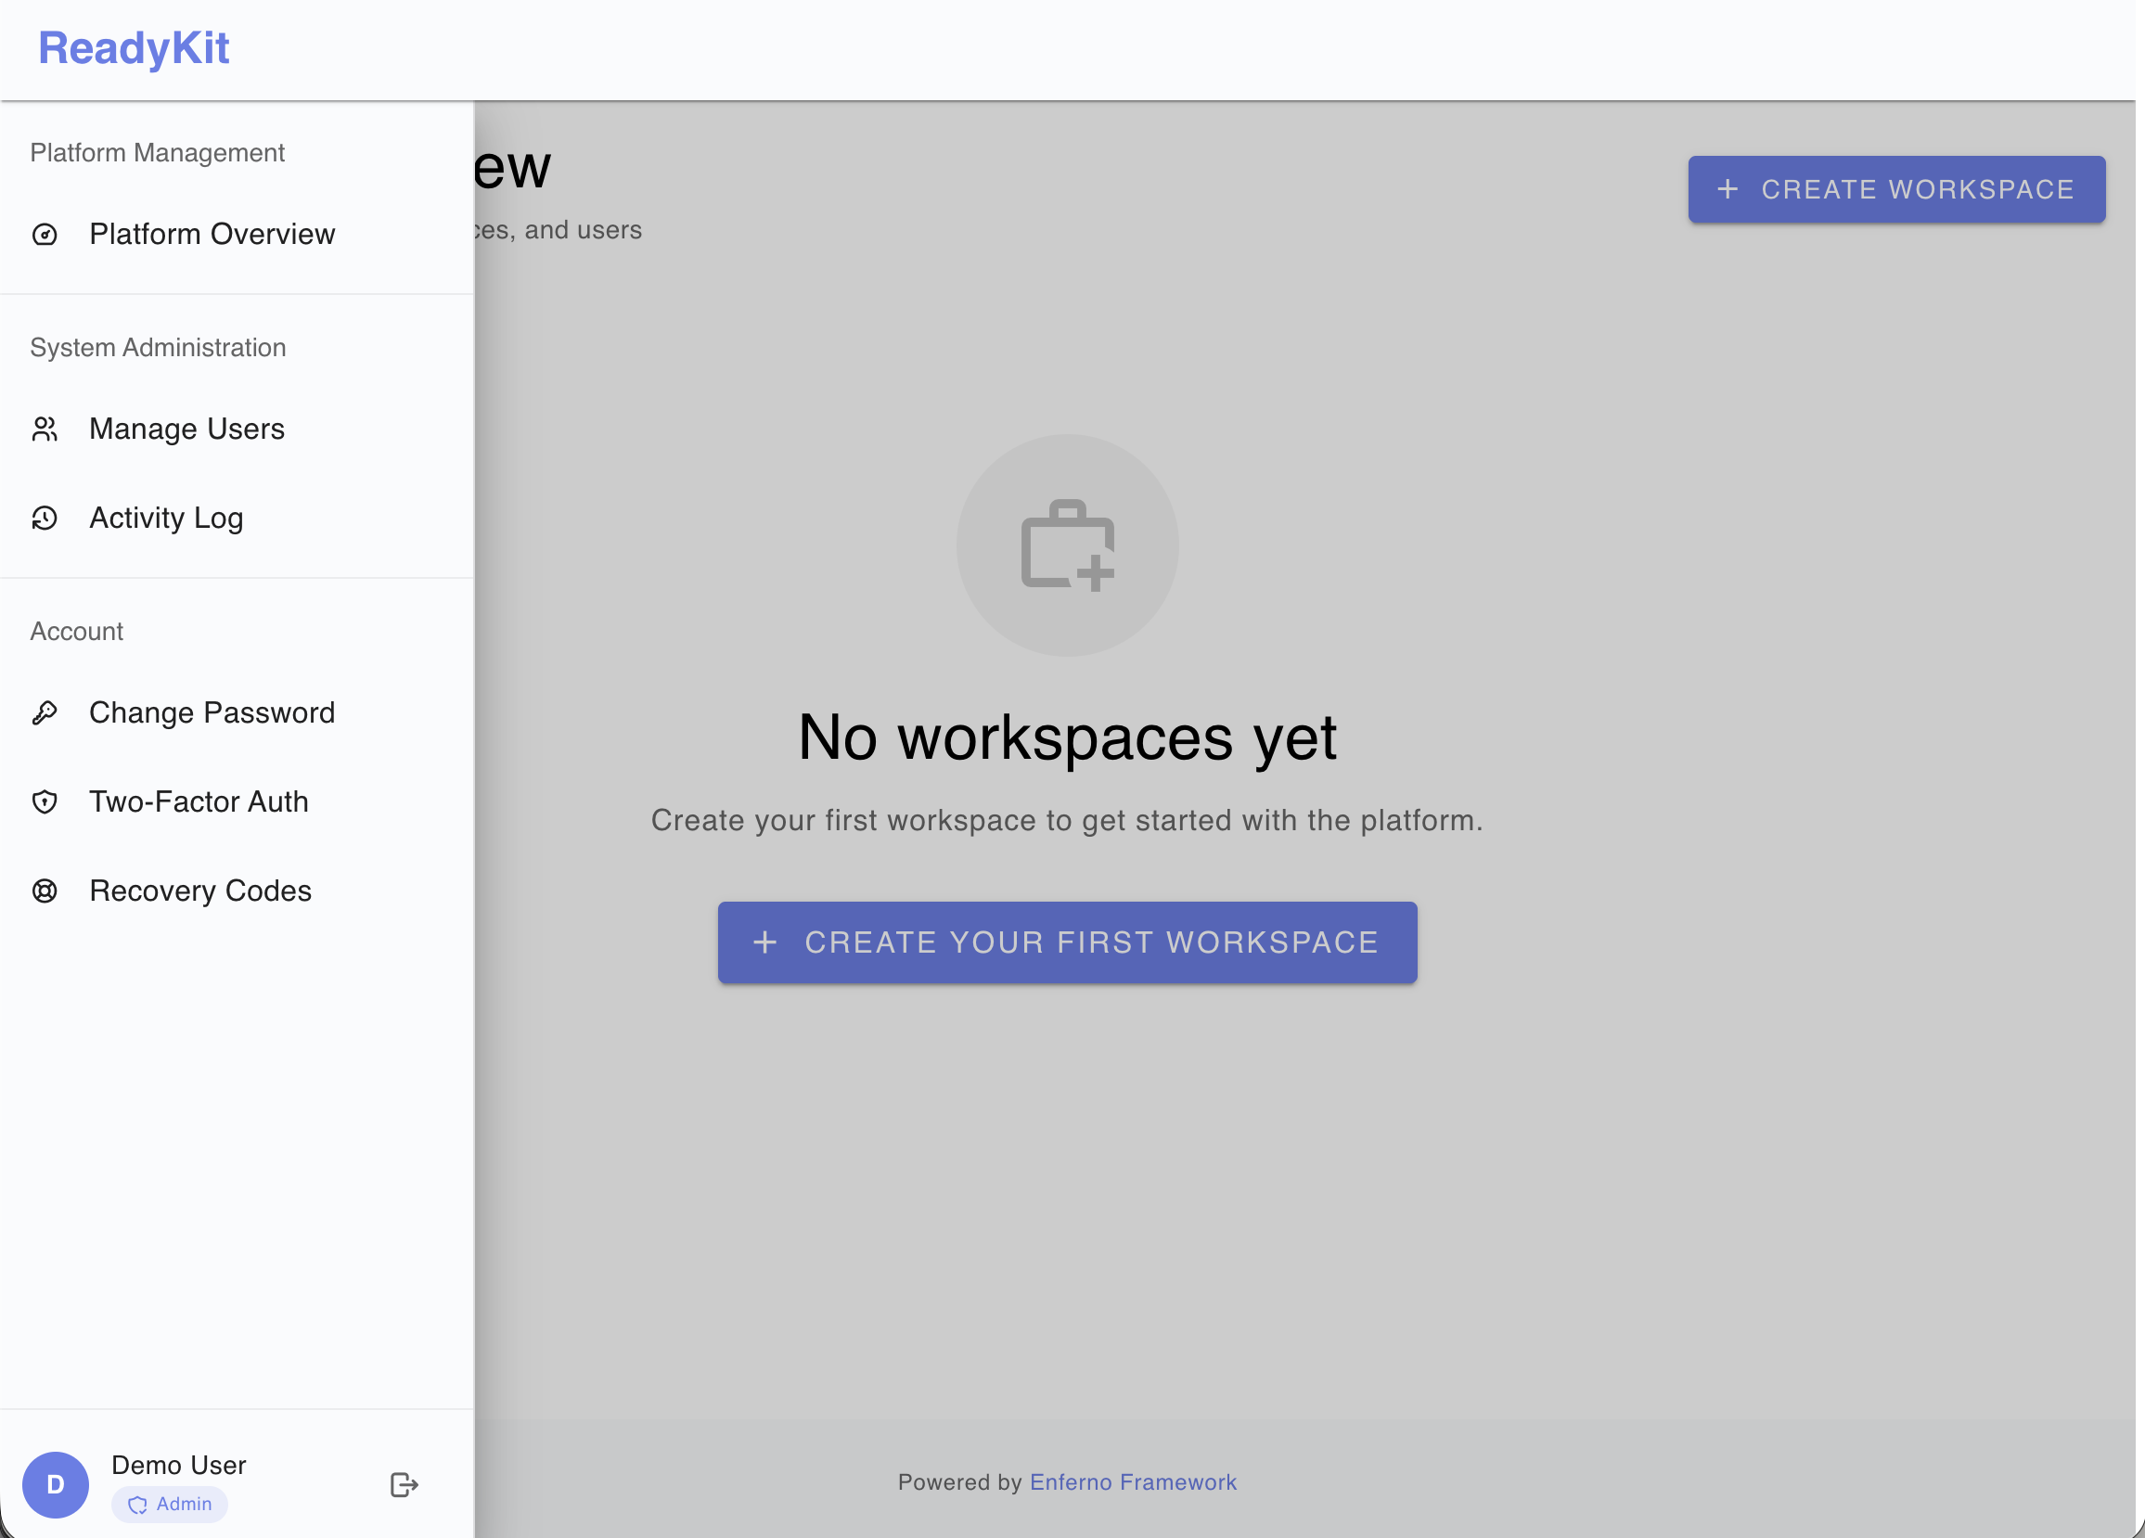
Task: Click the plus icon on Create Workspace
Action: 1728,189
